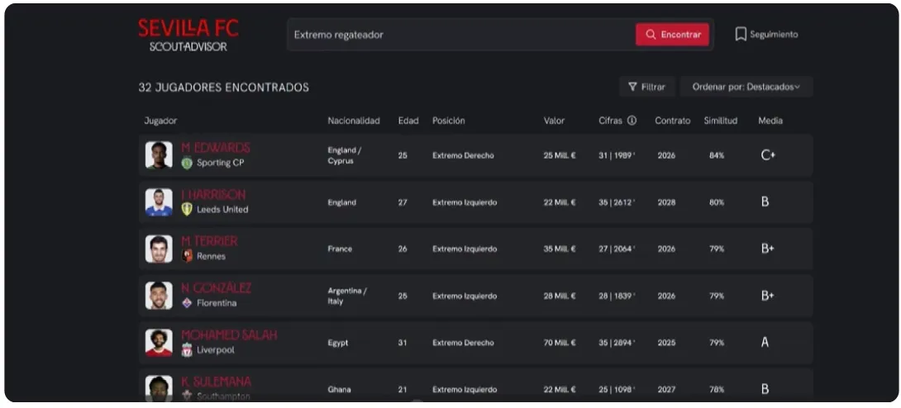The height and width of the screenshot is (408, 901).
Task: Open Mohamed Salah player profile
Action: click(x=229, y=335)
